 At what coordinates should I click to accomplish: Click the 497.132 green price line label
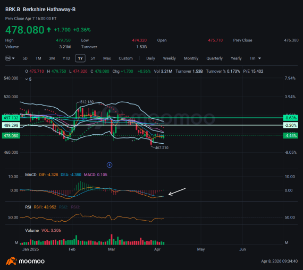tap(11, 118)
